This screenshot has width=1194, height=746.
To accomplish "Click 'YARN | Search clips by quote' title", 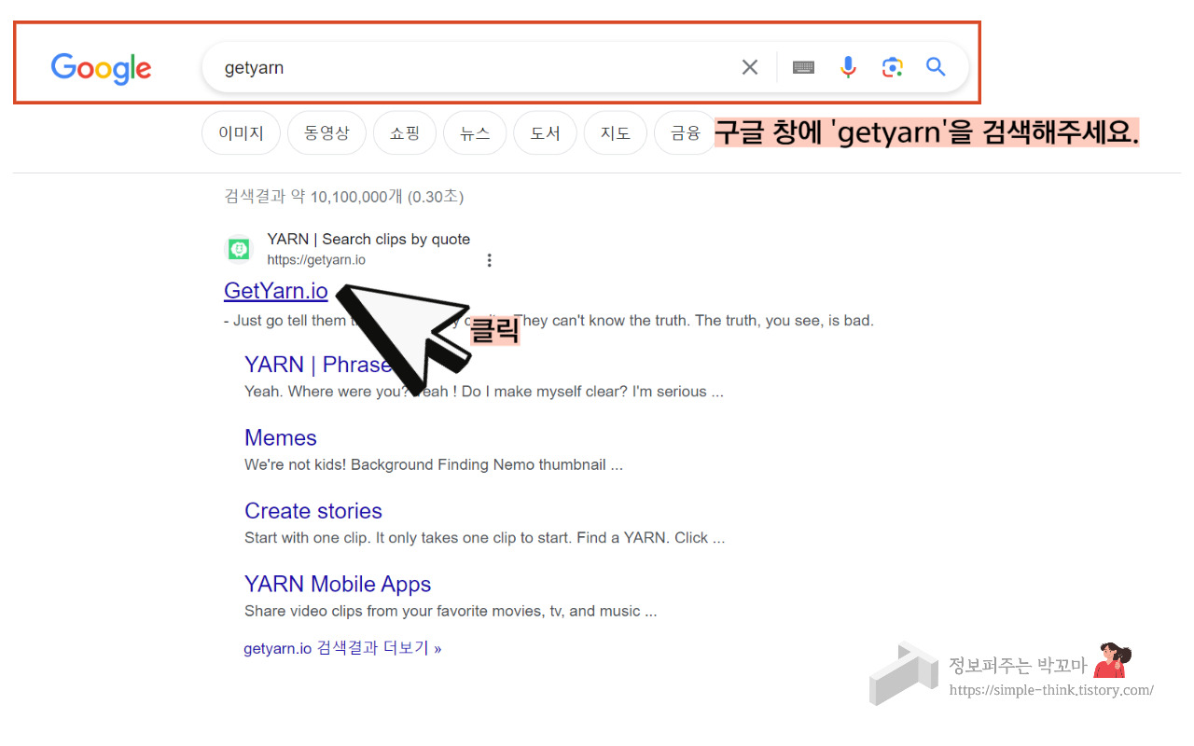I will (x=368, y=240).
